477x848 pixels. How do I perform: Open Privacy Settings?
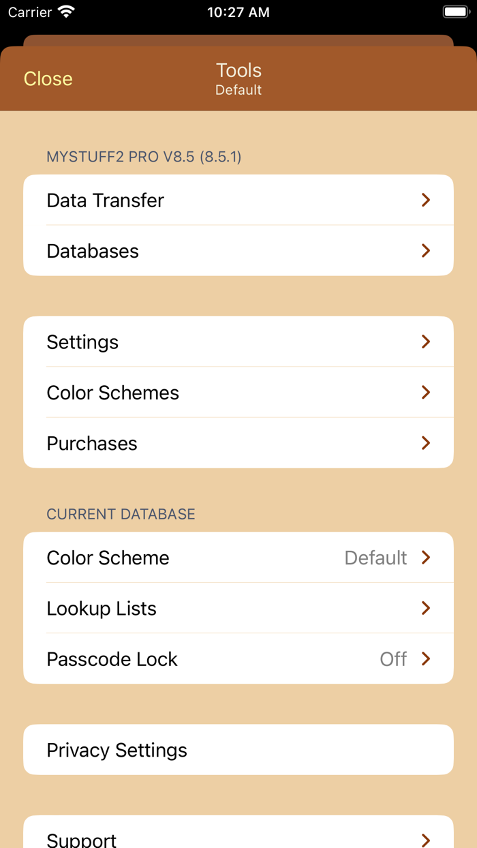coord(238,749)
